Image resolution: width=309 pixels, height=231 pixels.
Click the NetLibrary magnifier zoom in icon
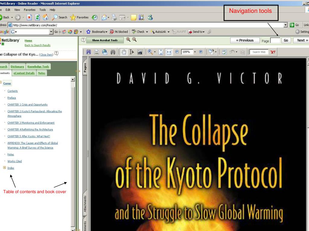tap(128, 39)
